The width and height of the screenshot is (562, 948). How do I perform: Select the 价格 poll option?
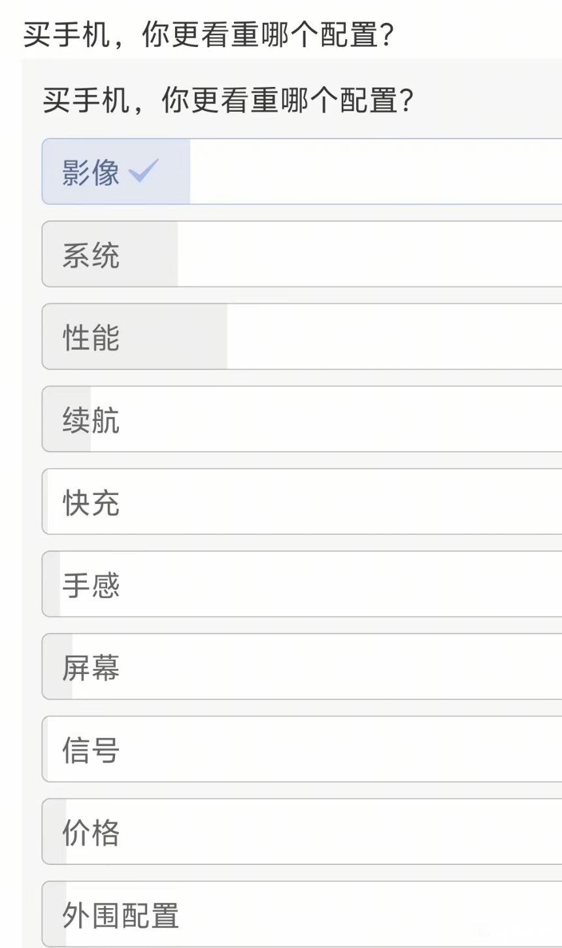coord(302,830)
